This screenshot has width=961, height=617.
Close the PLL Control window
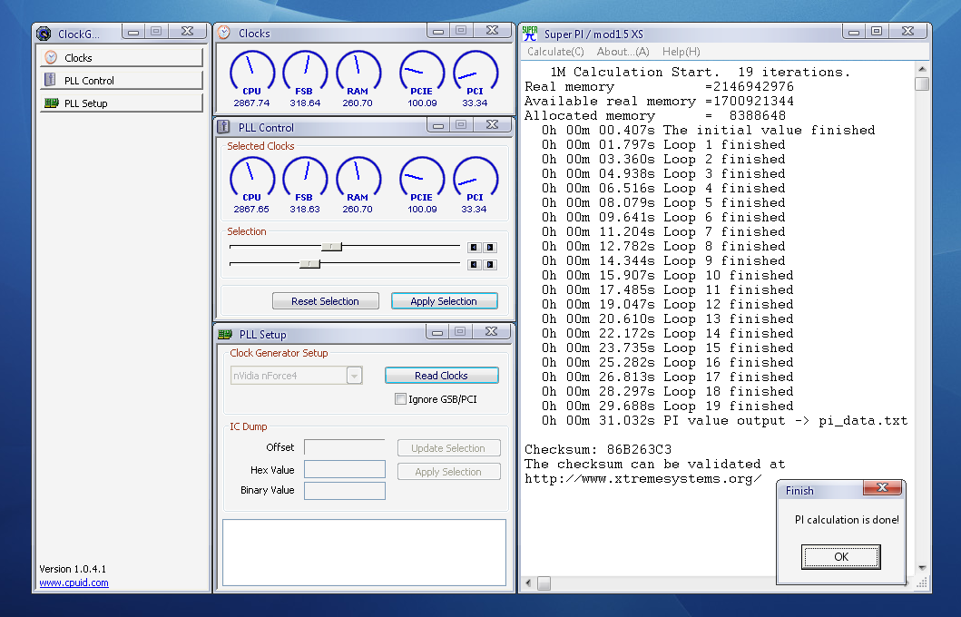pos(492,124)
